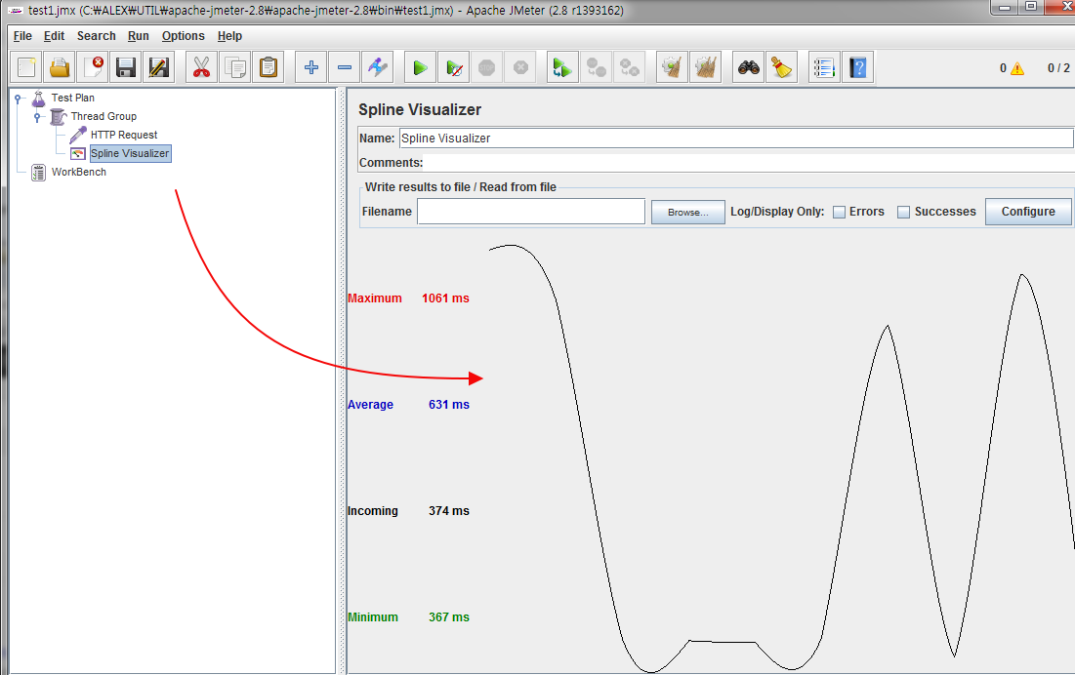Click the Copy toolbar icon
Screen dimensions: 1075x675
tap(234, 67)
